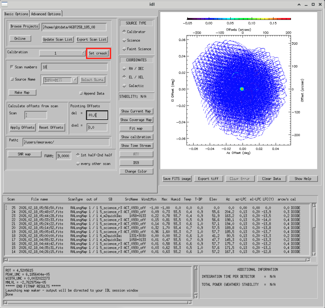Screen dimensions: 325x308
Task: Click the DS9 button
Action: click(136, 163)
